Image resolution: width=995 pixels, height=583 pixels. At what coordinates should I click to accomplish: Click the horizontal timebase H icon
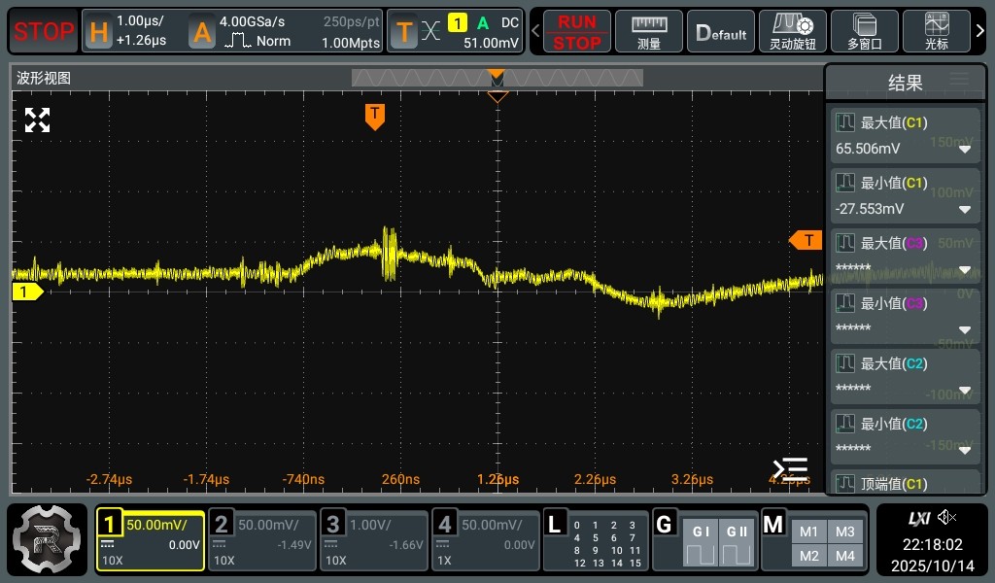coord(98,32)
